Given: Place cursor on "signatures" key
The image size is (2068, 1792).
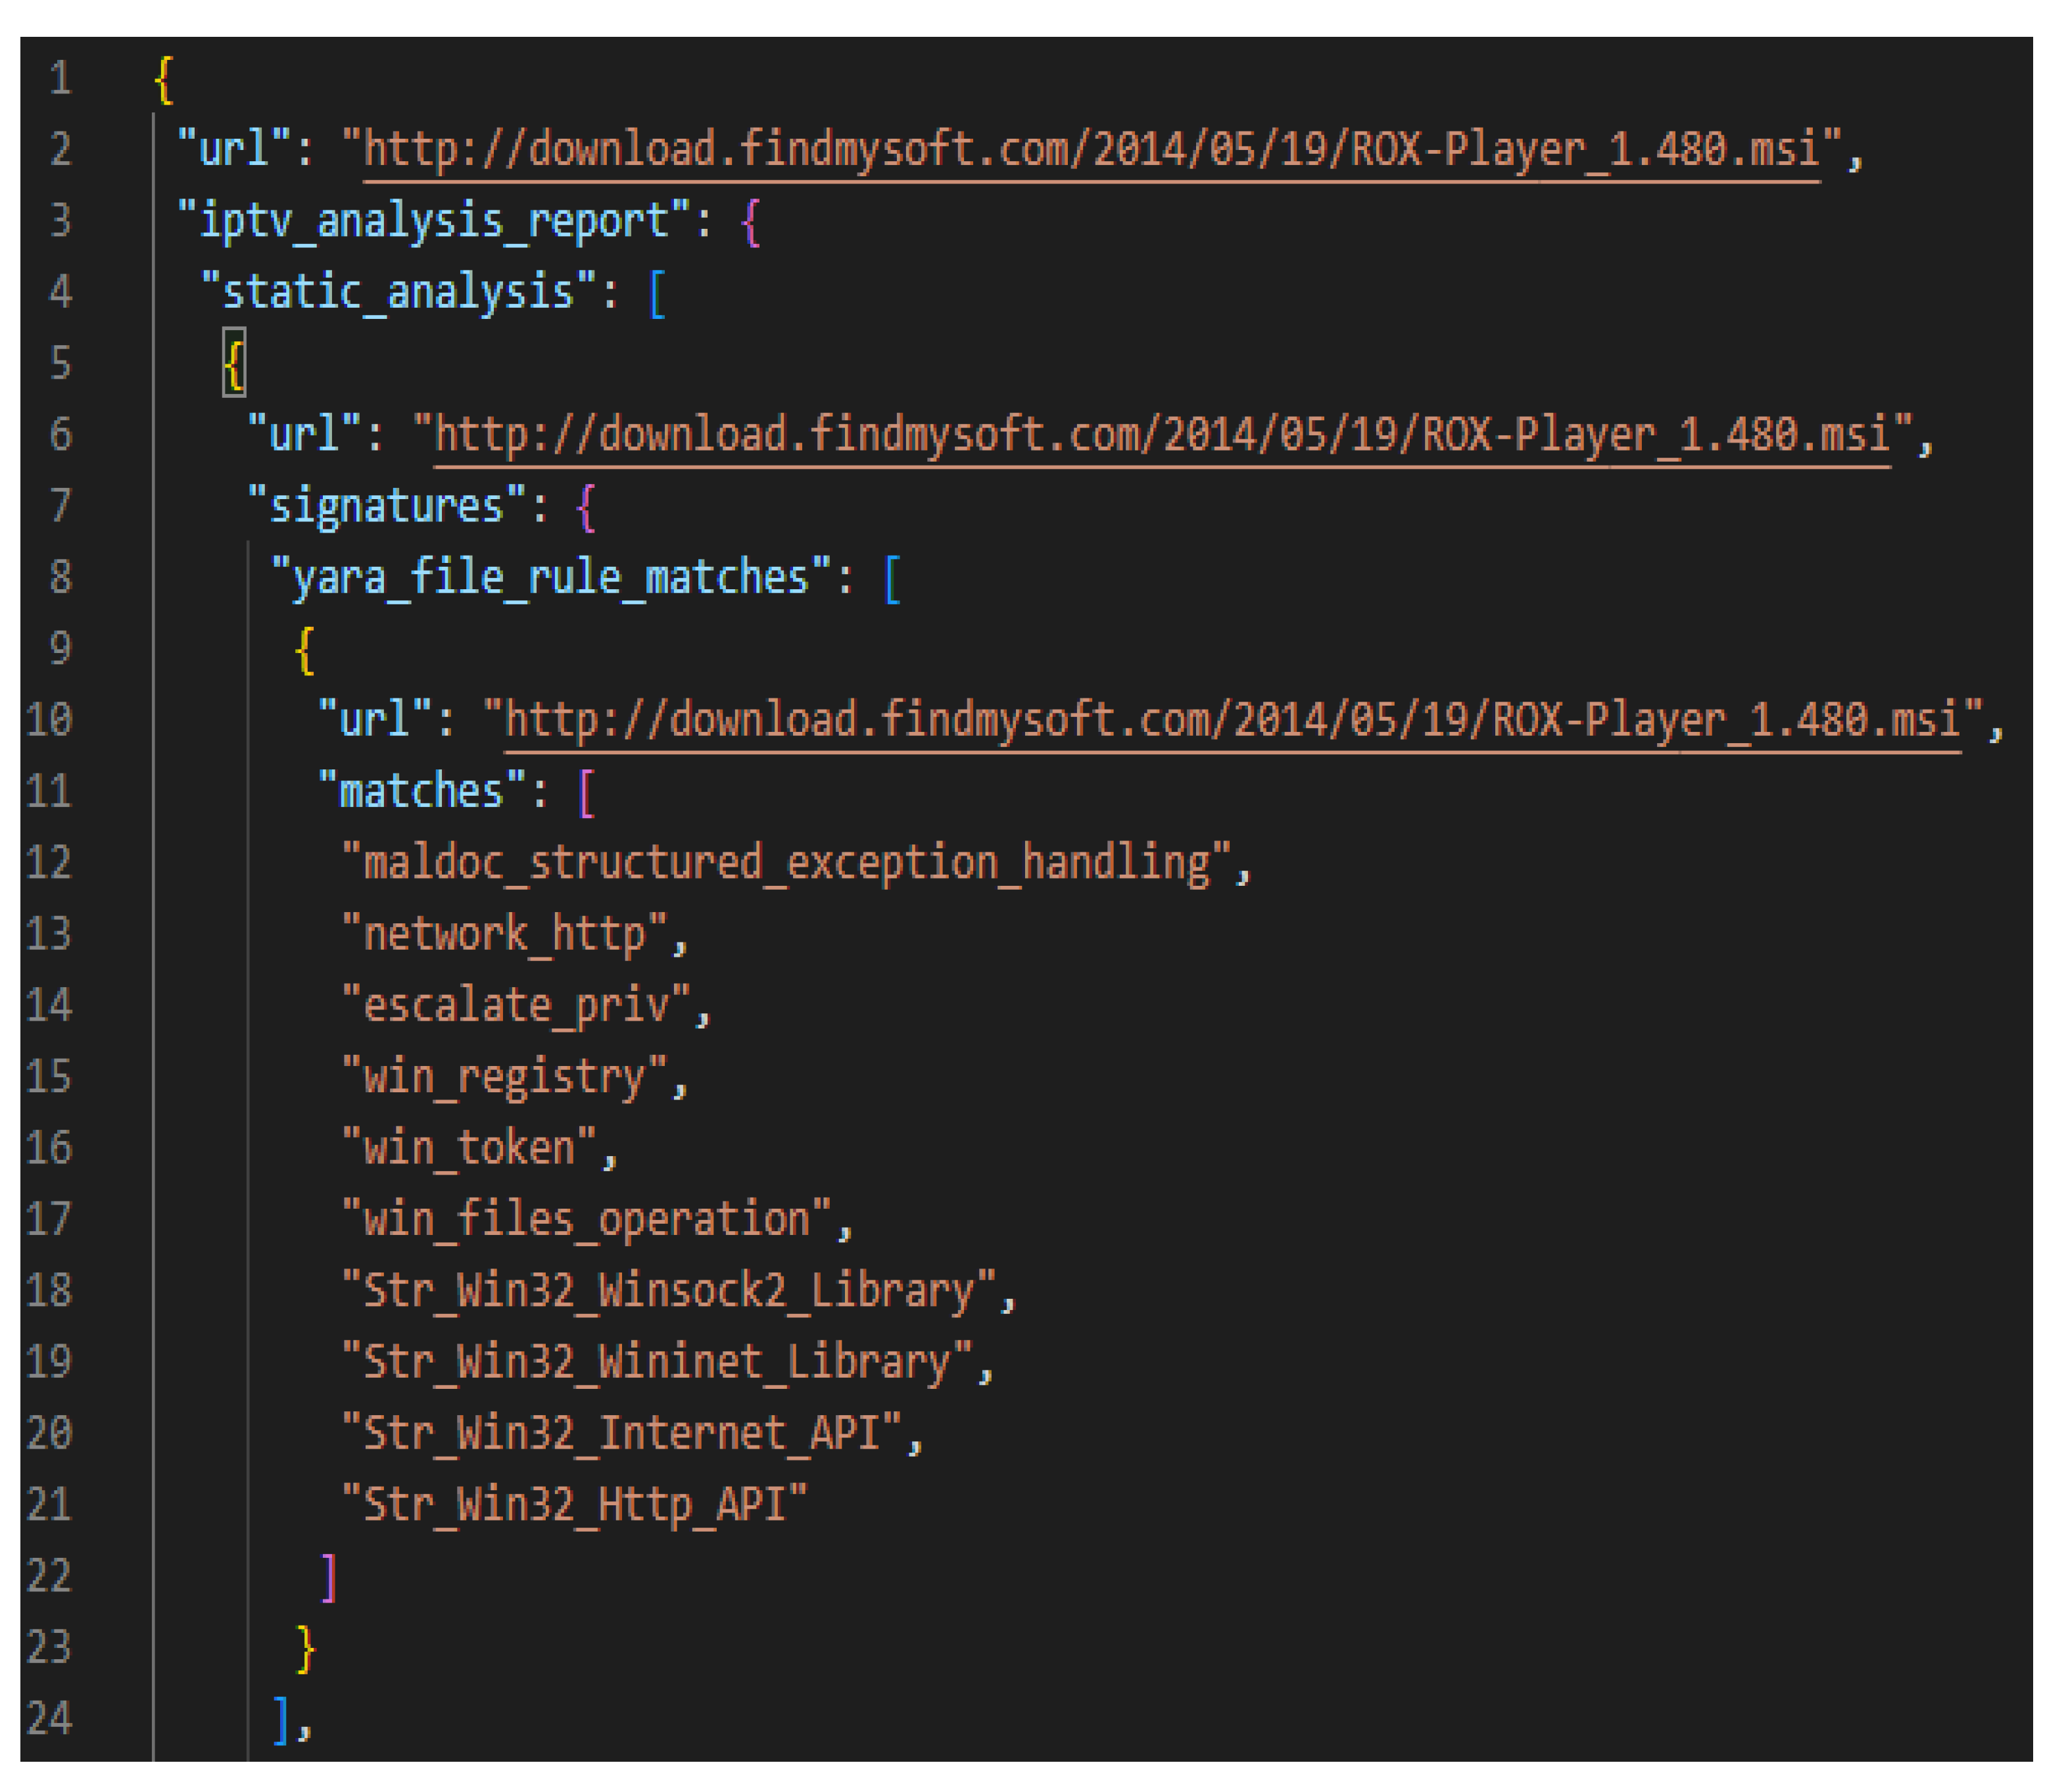Looking at the screenshot, I should (x=386, y=506).
